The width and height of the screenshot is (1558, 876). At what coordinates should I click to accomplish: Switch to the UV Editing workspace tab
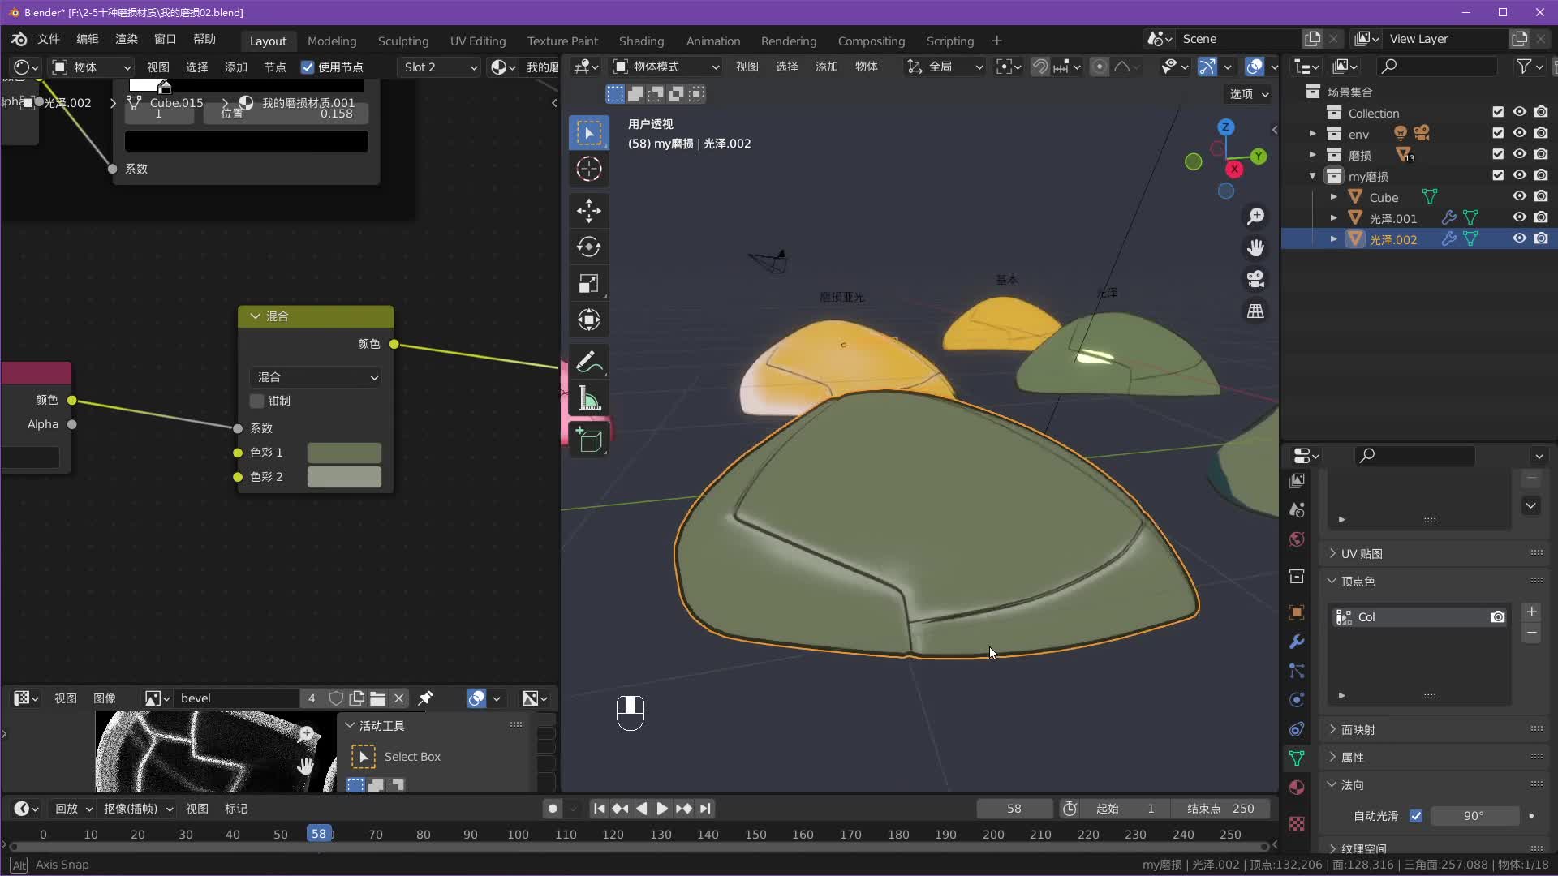point(478,41)
